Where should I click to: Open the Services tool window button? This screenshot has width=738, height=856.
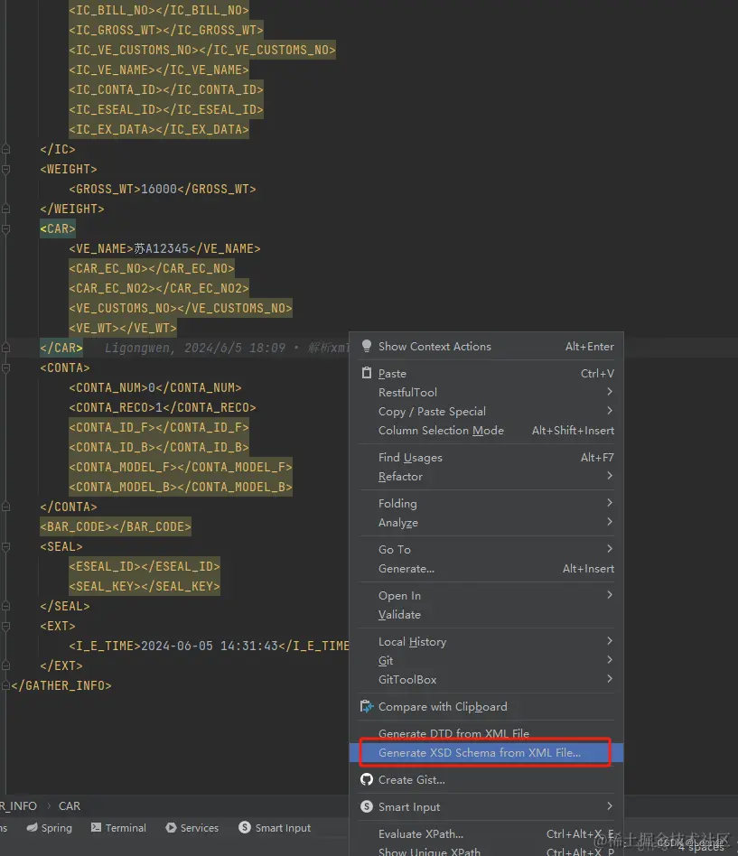click(192, 828)
